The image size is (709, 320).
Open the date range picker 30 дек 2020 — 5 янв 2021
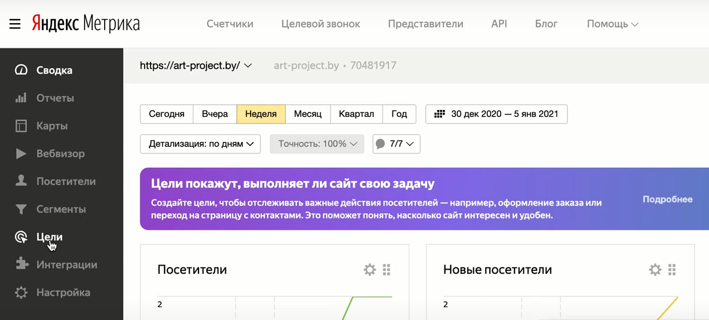[x=497, y=114]
